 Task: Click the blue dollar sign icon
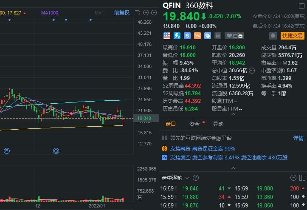187,36
